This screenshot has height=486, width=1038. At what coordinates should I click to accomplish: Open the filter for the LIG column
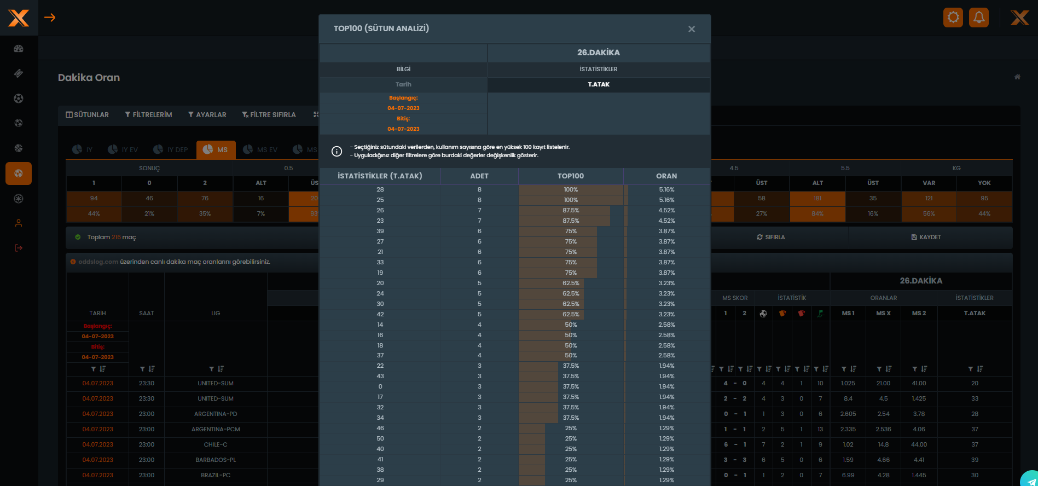coord(211,369)
